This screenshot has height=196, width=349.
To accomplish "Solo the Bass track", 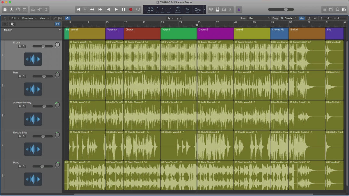I will 24,76.
